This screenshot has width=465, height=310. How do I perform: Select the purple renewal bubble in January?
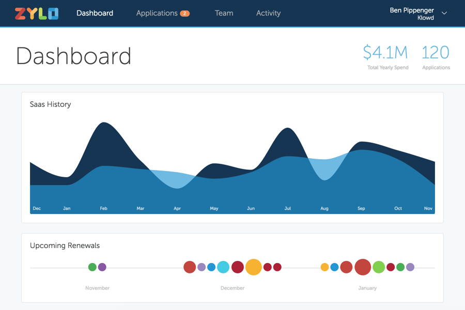[x=410, y=267]
